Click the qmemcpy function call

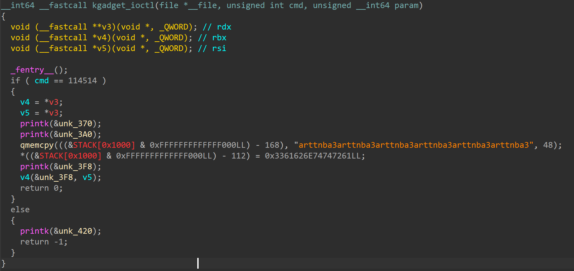(37, 145)
